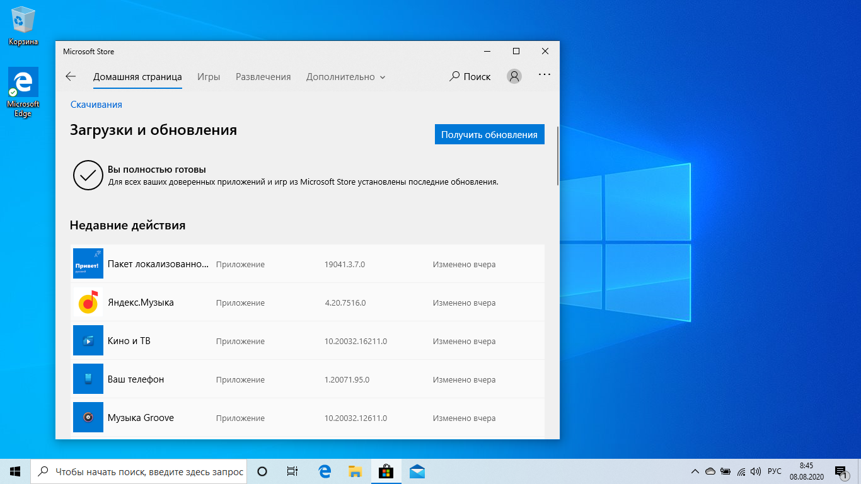This screenshot has height=484, width=861.
Task: Click the Скачивания link
Action: tap(96, 105)
